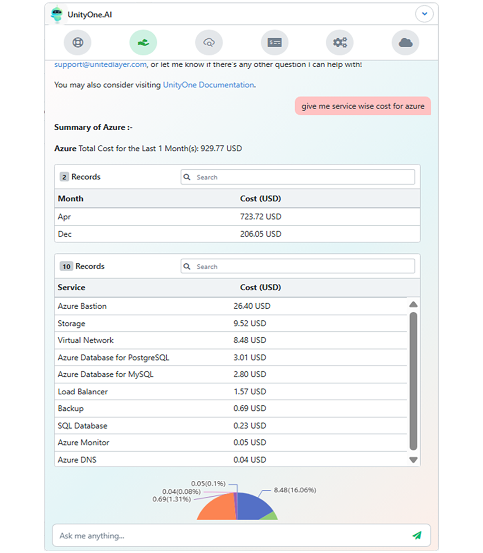Click the orange pie chart slice
Image resolution: width=483 pixels, height=553 pixels.
coord(219,509)
